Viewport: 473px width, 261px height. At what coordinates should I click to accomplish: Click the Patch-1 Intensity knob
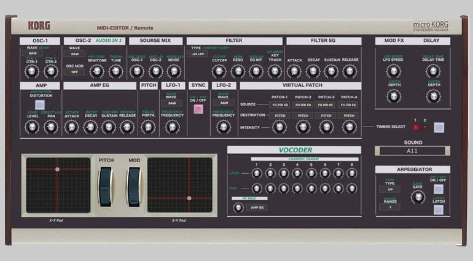click(279, 127)
